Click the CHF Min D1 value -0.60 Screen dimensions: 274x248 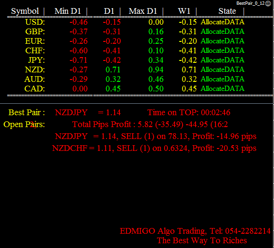(x=78, y=50)
